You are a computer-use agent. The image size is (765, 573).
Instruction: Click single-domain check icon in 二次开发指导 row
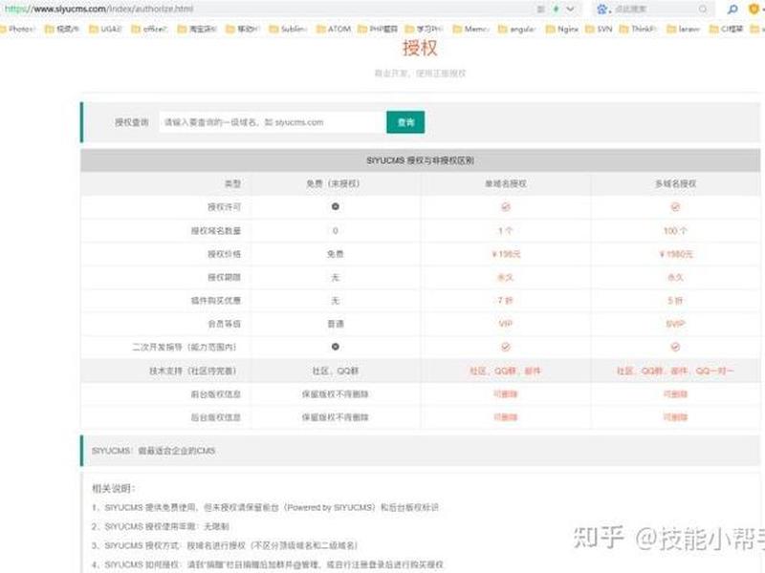tap(506, 347)
